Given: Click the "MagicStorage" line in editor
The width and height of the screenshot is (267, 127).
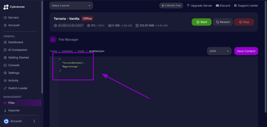Looking at the screenshot, I should (x=70, y=67).
